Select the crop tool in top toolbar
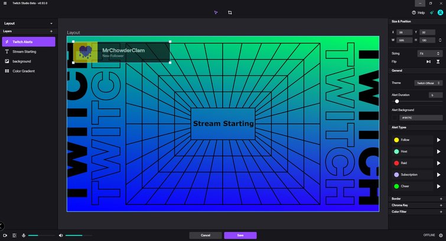The width and height of the screenshot is (446, 241). pyautogui.click(x=230, y=12)
